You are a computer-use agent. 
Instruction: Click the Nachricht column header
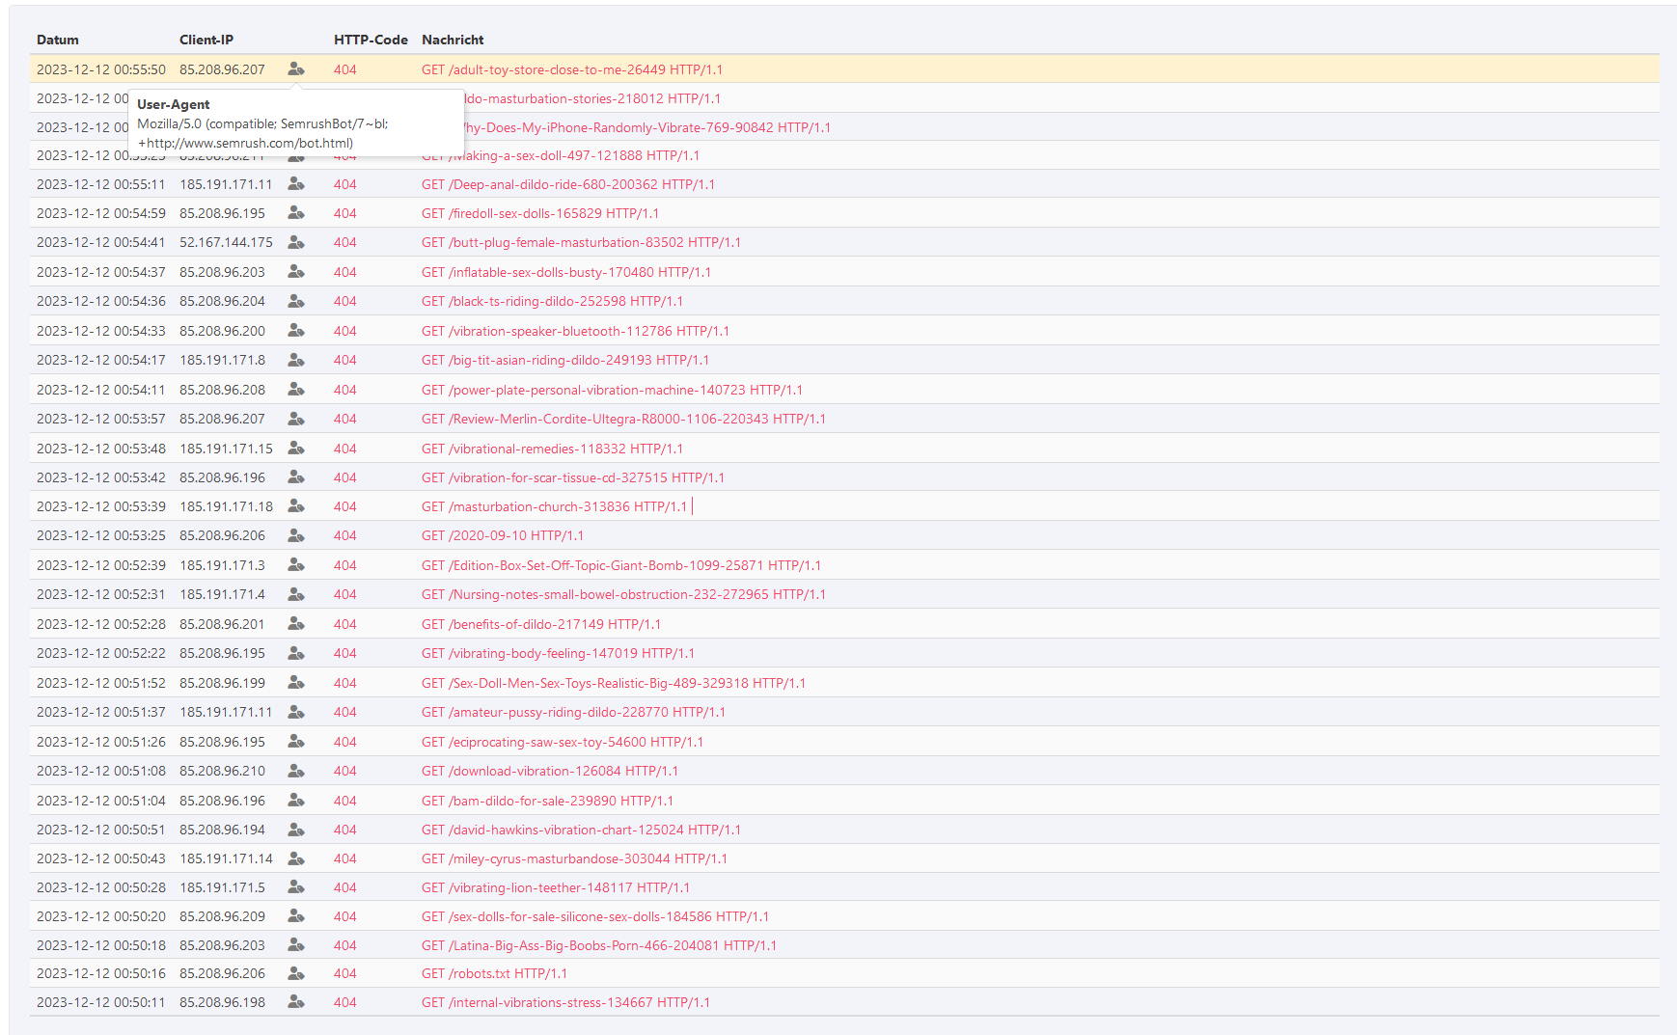(x=453, y=40)
